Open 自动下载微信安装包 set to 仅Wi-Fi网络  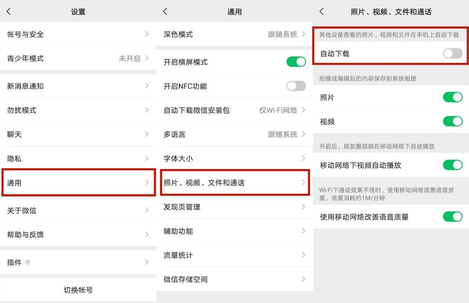(x=234, y=110)
